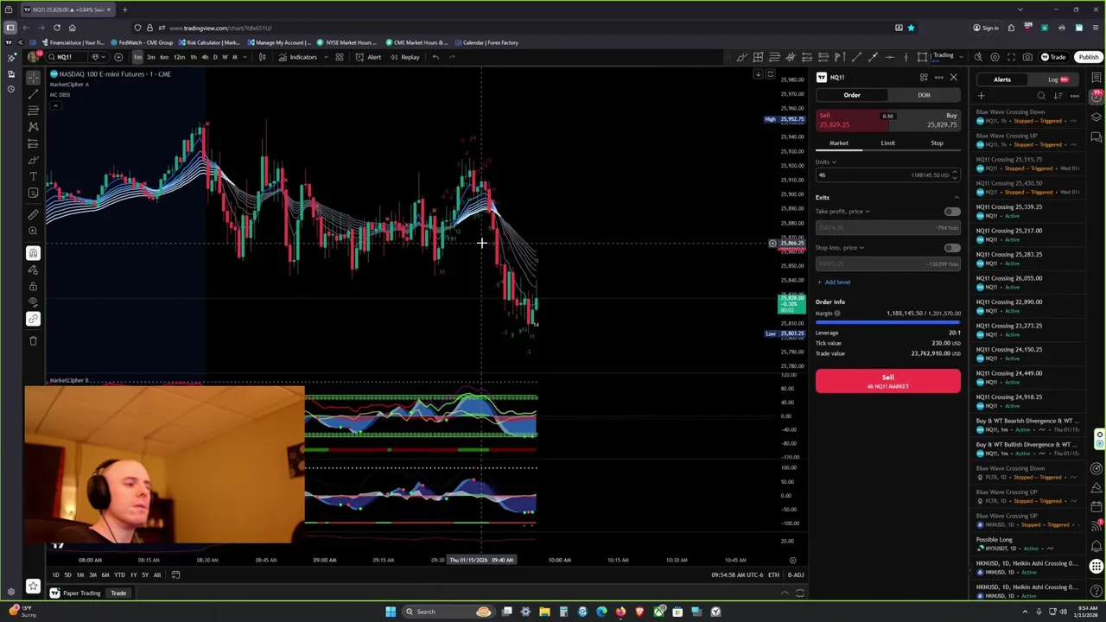The width and height of the screenshot is (1106, 622).
Task: Open the Windows Start menu
Action: coord(391,612)
